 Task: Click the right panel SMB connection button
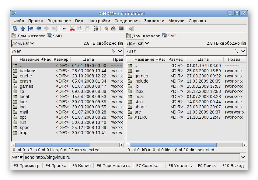[x=169, y=36]
